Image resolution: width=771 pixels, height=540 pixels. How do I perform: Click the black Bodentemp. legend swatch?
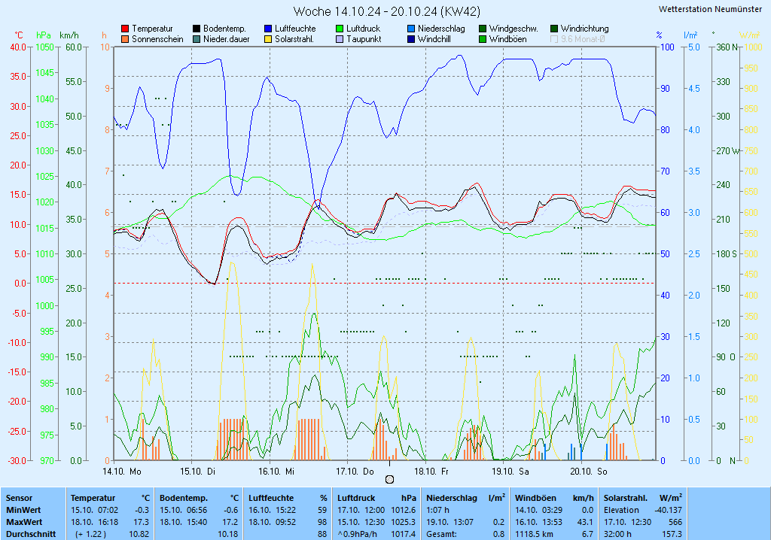click(197, 29)
